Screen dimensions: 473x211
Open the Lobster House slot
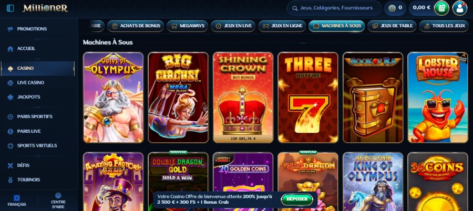click(437, 97)
